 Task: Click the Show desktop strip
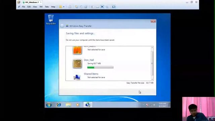(169, 105)
